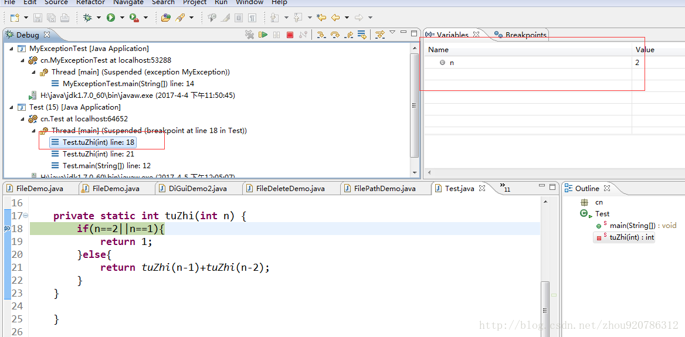The image size is (685, 337).
Task: Select tuZhi(int) : int in Outline
Action: click(625, 237)
